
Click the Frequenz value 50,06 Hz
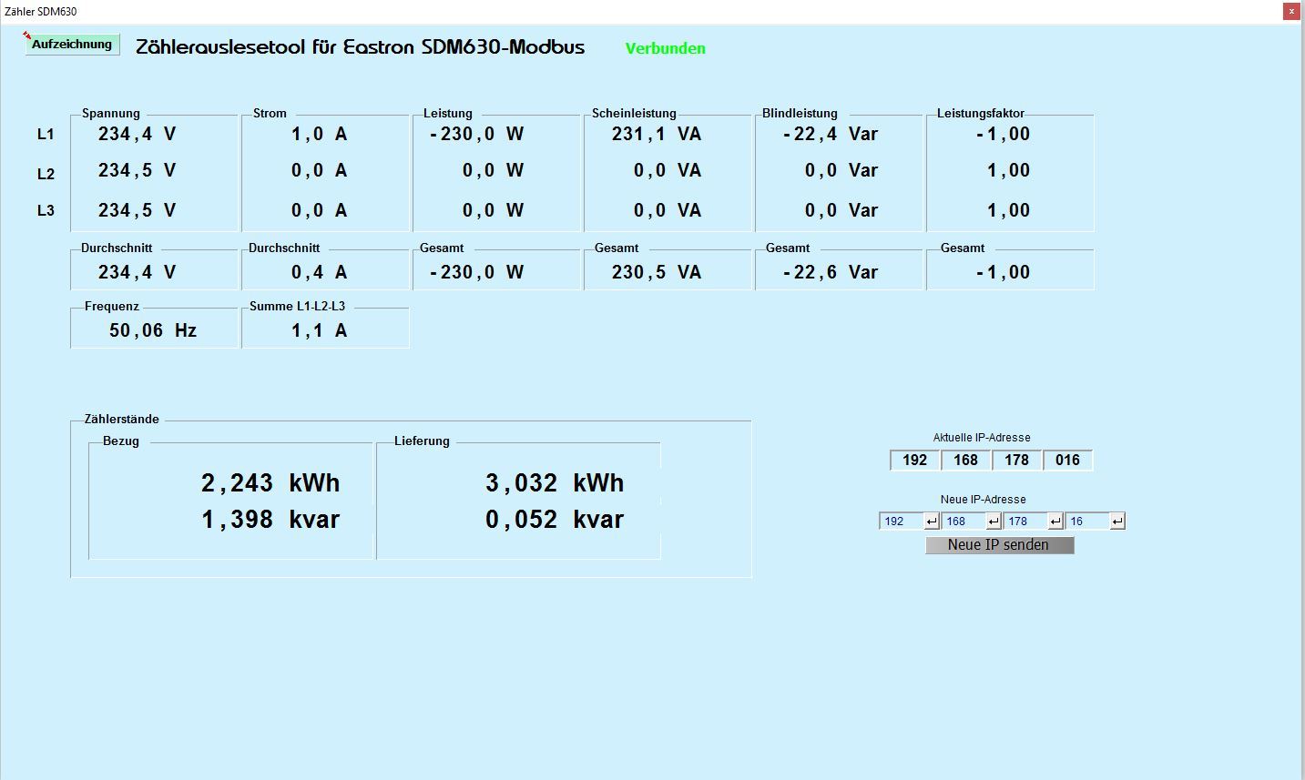point(153,330)
